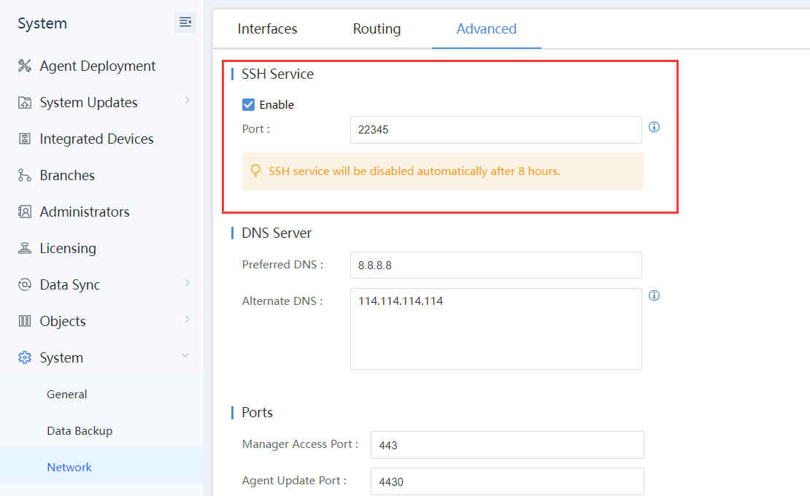810x496 pixels.
Task: Switch to the Interfaces tab
Action: tap(267, 29)
